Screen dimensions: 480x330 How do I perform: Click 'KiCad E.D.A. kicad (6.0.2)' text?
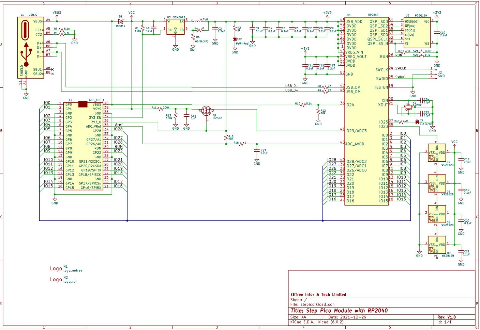click(x=317, y=322)
